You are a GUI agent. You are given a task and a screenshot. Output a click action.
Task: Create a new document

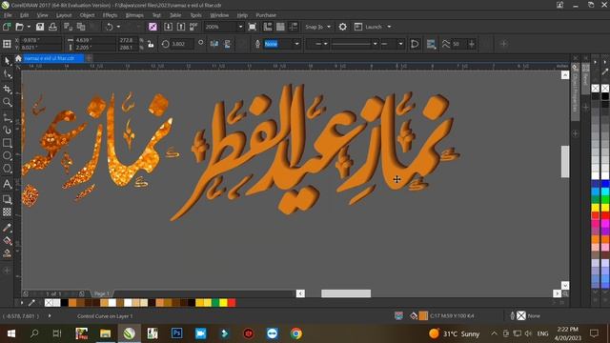(x=7, y=27)
